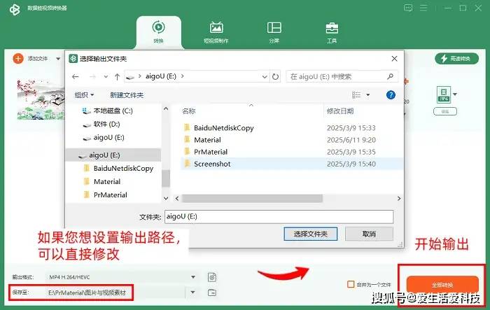
Task: Open output format settings icon beside MP4
Action: click(x=211, y=277)
